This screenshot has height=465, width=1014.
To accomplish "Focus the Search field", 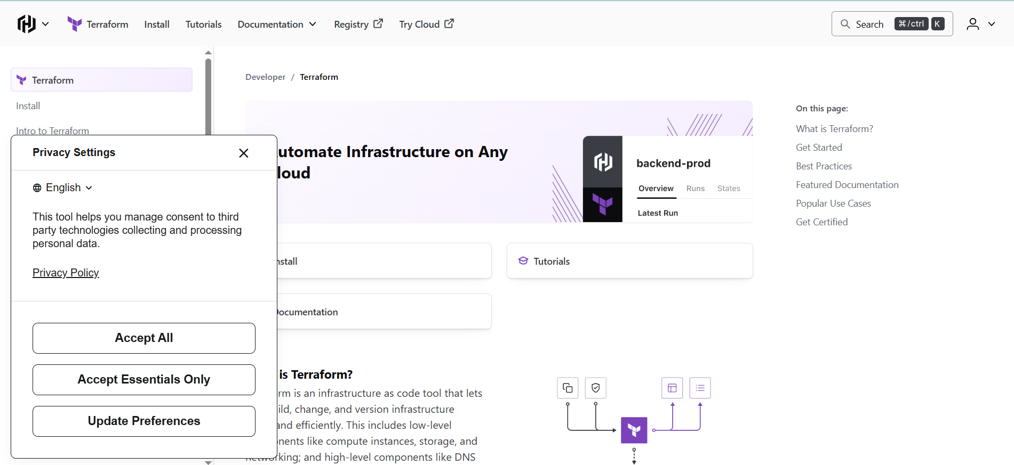I will (x=892, y=24).
